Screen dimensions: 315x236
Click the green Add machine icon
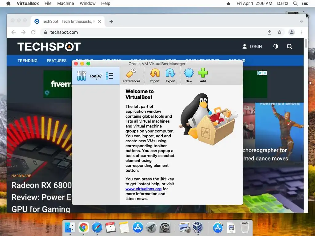click(x=203, y=73)
